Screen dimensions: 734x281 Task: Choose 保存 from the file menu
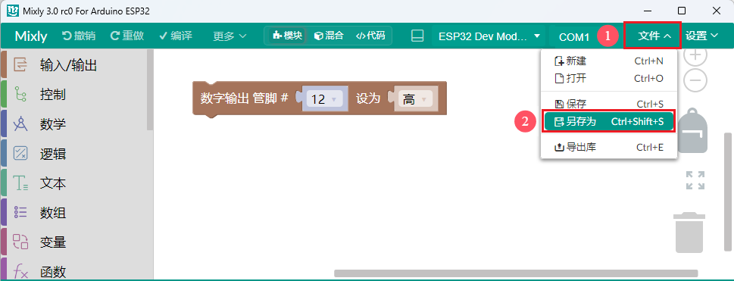[608, 104]
